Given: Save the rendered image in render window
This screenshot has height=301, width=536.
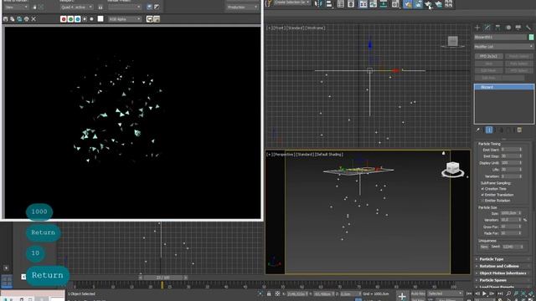Looking at the screenshot, I should (5, 19).
